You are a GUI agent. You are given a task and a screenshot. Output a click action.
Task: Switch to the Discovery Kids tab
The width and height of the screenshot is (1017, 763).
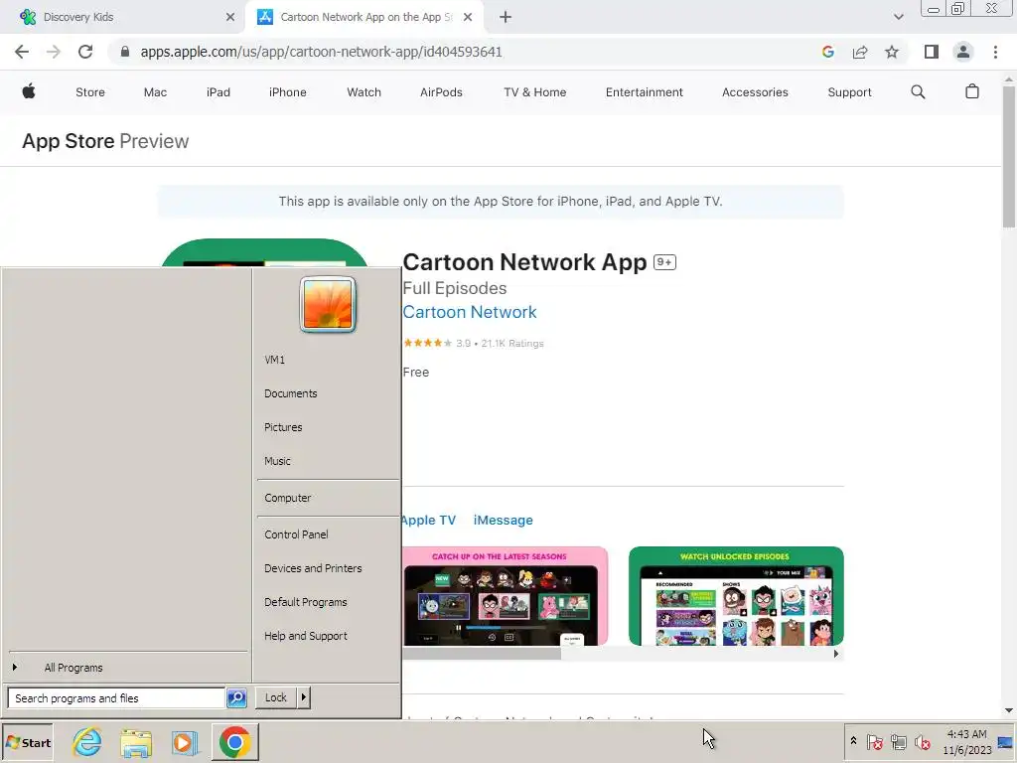coord(122,17)
